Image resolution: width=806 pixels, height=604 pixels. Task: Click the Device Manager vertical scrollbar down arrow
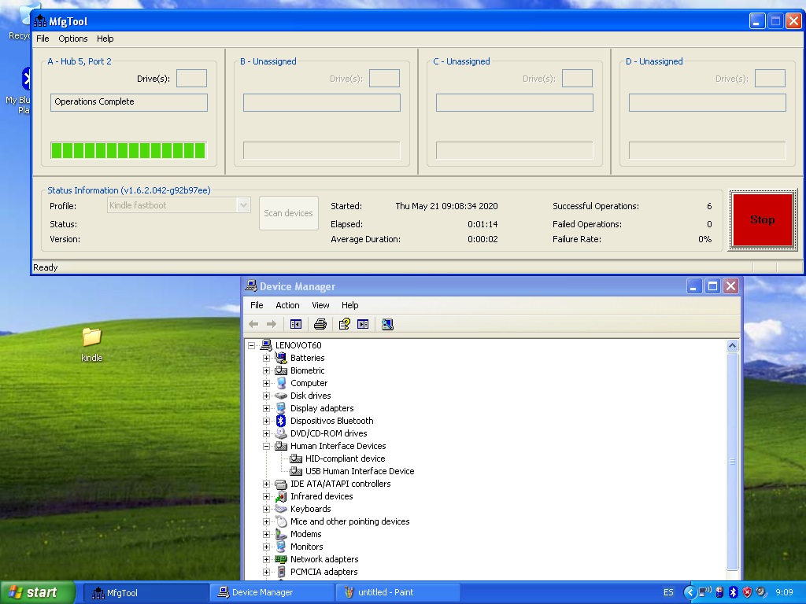click(x=733, y=576)
